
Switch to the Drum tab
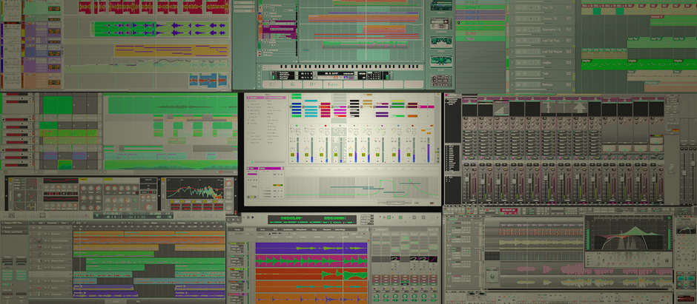(x=262, y=229)
